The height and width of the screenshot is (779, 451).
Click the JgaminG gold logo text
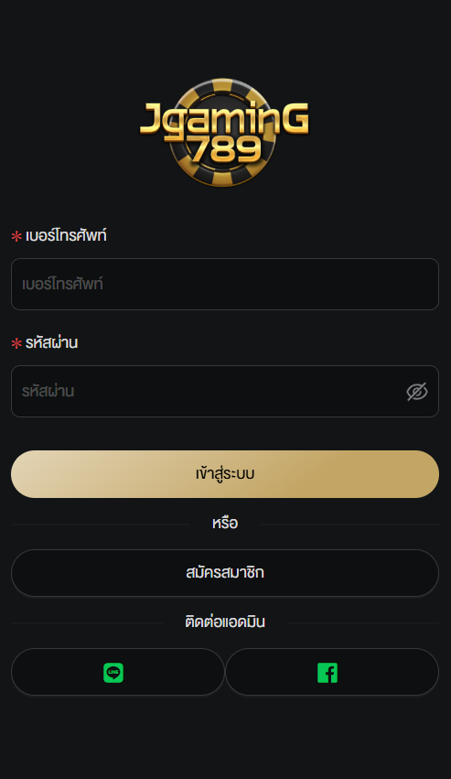pyautogui.click(x=224, y=118)
